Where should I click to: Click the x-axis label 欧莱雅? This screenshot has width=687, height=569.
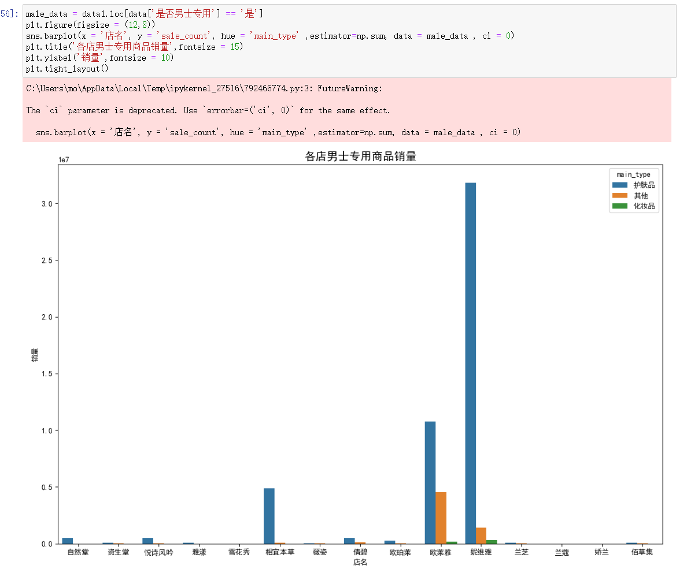click(x=441, y=552)
